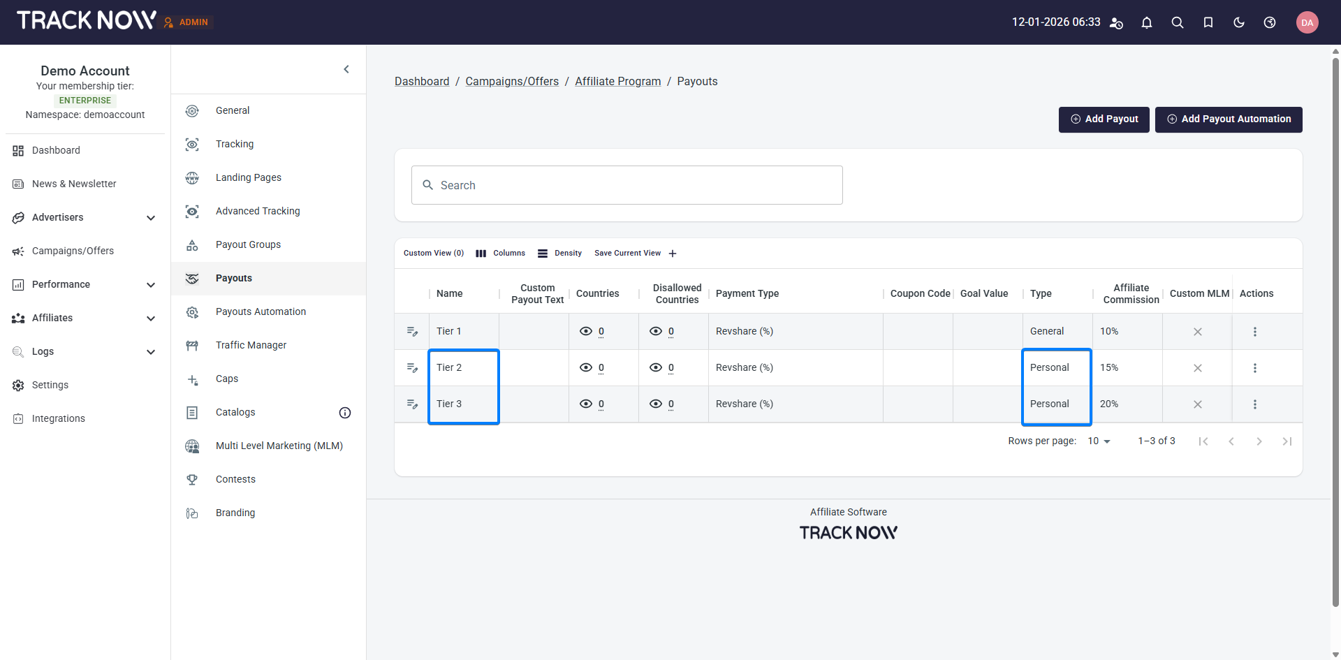Viewport: 1341px width, 660px height.
Task: Expand the Affiliates sidebar section
Action: point(150,318)
